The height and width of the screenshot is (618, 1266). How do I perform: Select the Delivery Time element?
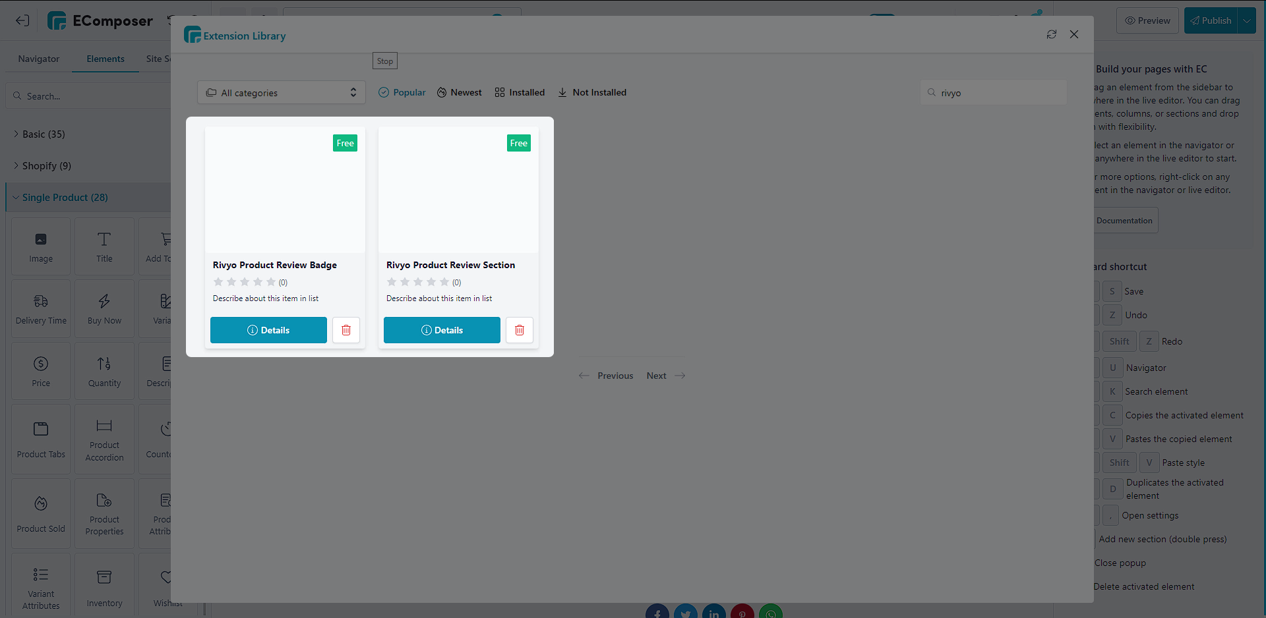pos(41,309)
